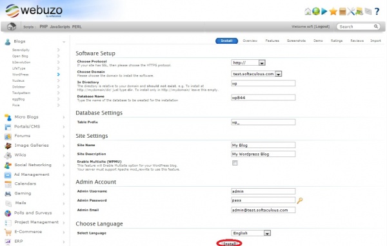Click the cardboard box icon

click(342, 12)
